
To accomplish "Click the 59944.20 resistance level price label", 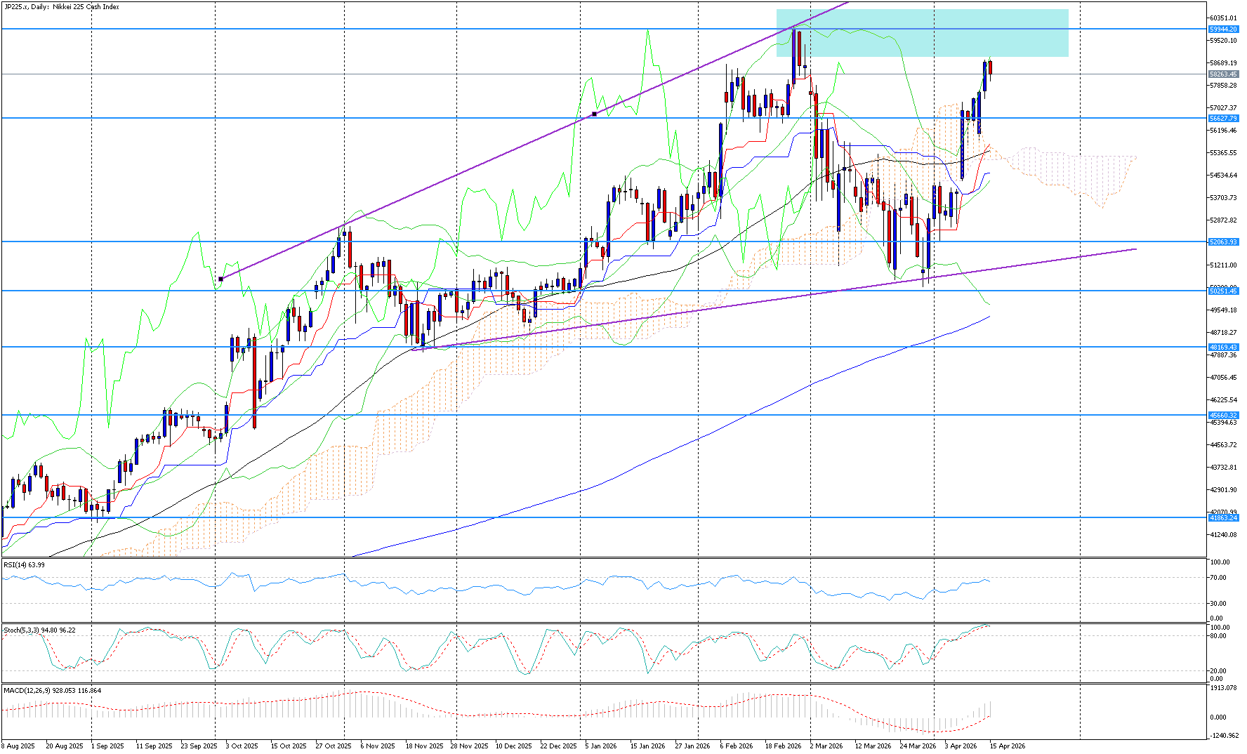I will point(1223,29).
